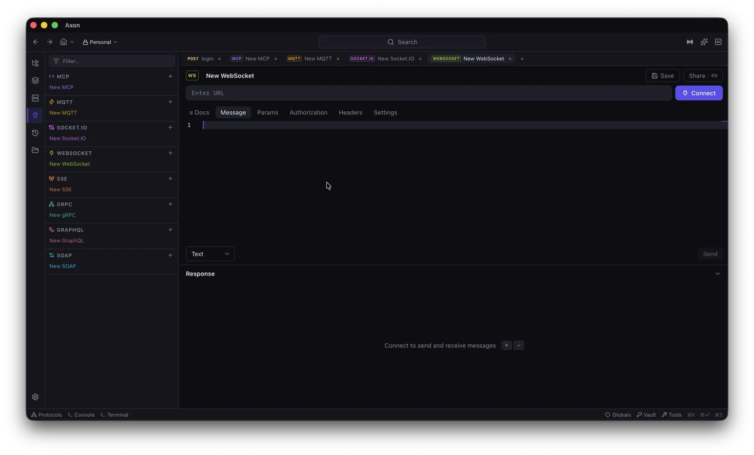Add new GraphQL request with plus icon
754x455 pixels.
coord(170,230)
